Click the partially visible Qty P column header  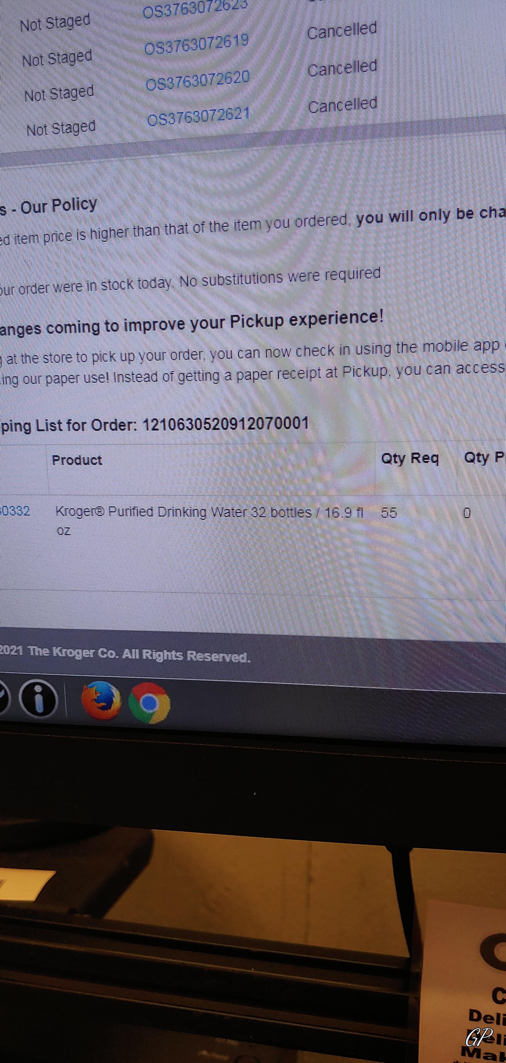pyautogui.click(x=484, y=457)
